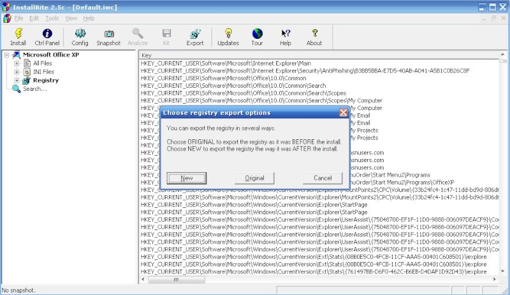Open the Help menu
Viewport: 510px width, 295px height.
coord(89,18)
